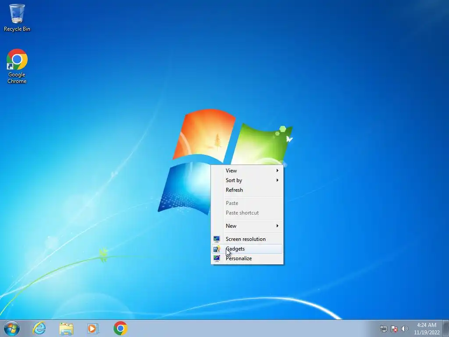449x337 pixels.
Task: Open Windows Explorer from the taskbar
Action: 66,328
